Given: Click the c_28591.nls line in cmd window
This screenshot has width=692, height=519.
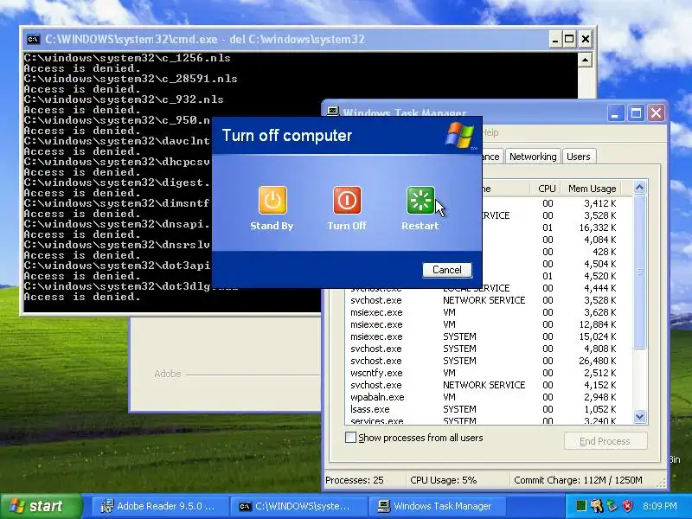Looking at the screenshot, I should point(131,79).
